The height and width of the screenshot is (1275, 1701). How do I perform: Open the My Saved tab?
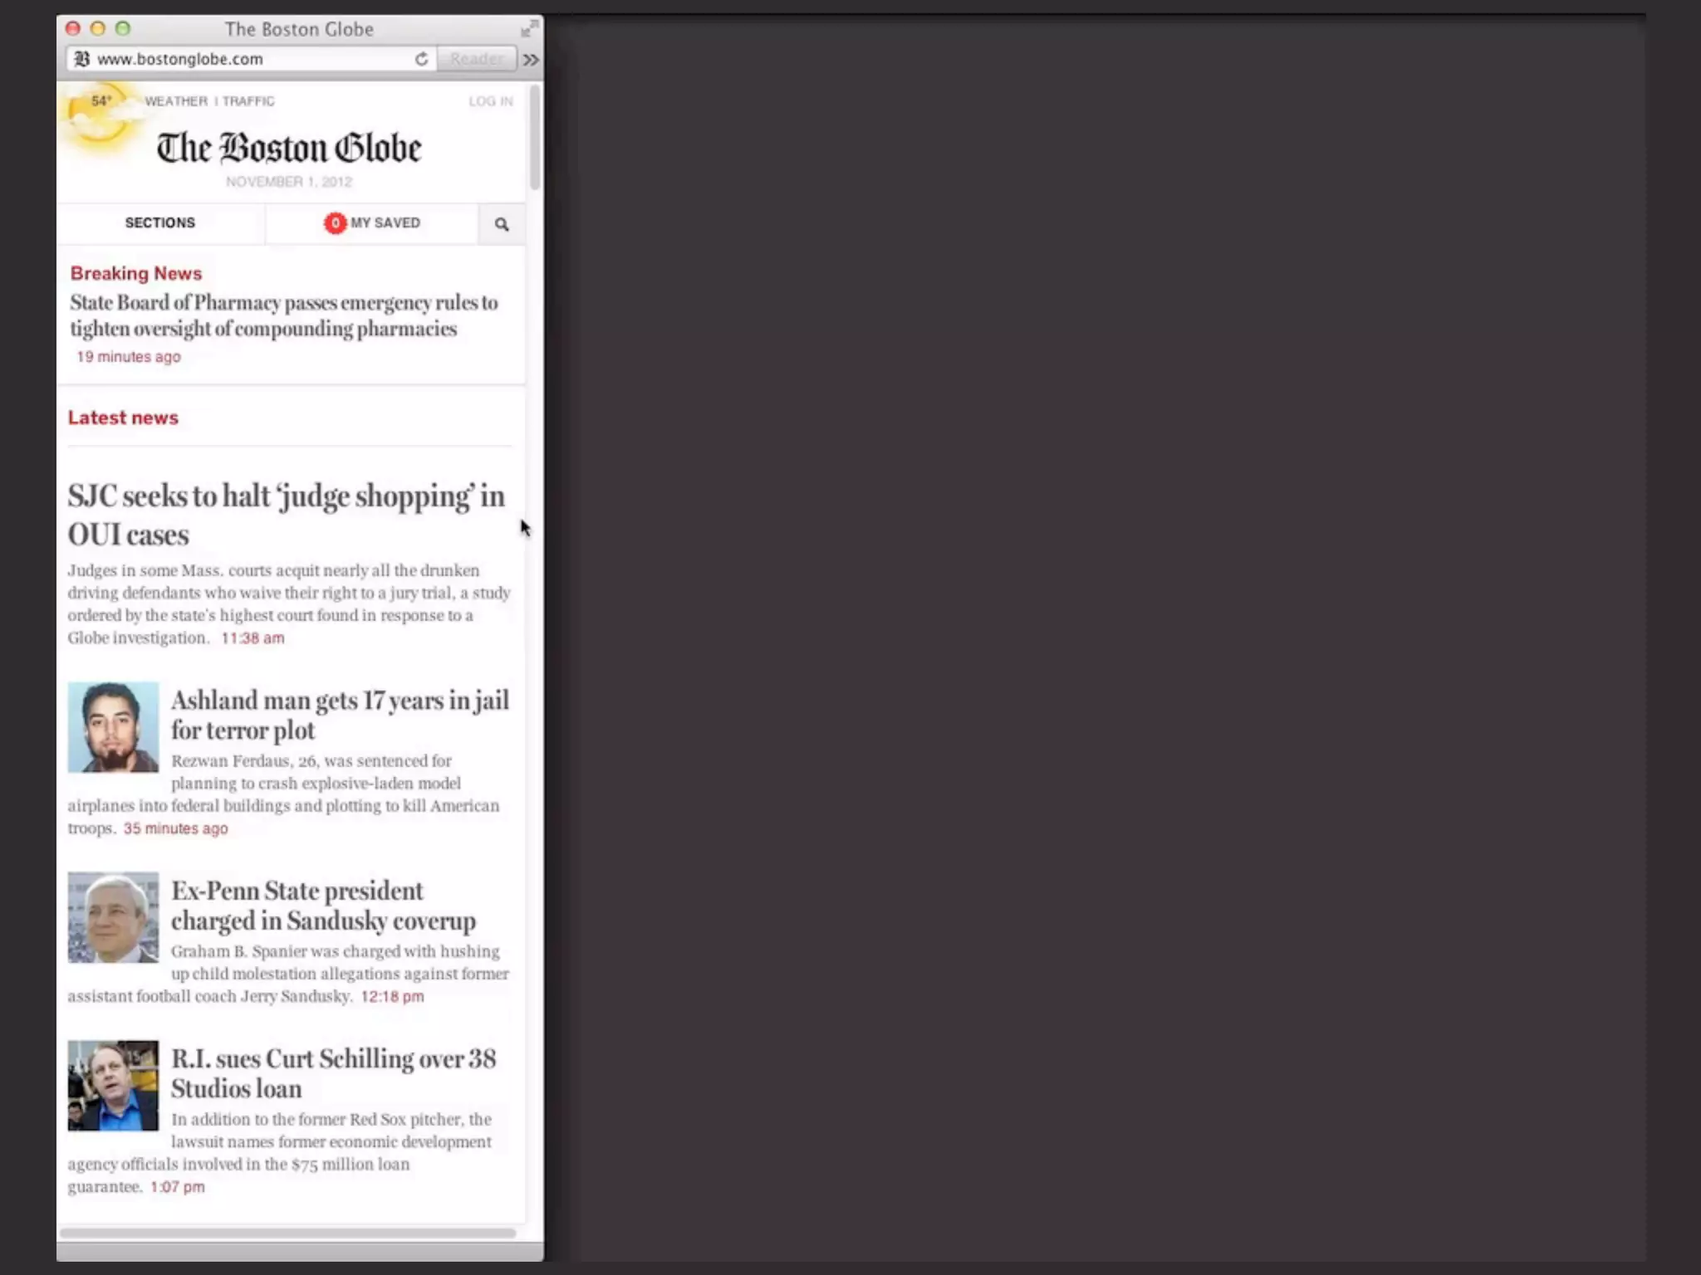385,222
